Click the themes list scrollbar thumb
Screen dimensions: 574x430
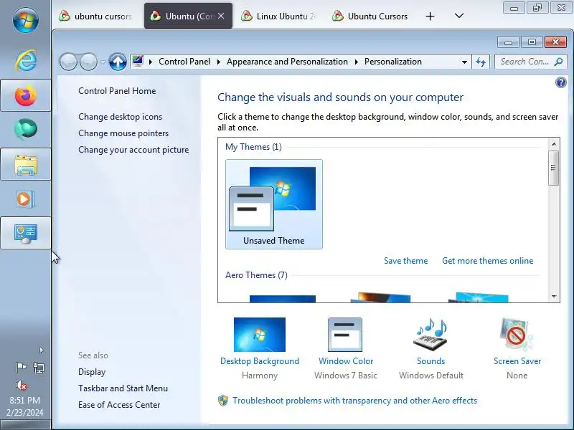tap(553, 168)
